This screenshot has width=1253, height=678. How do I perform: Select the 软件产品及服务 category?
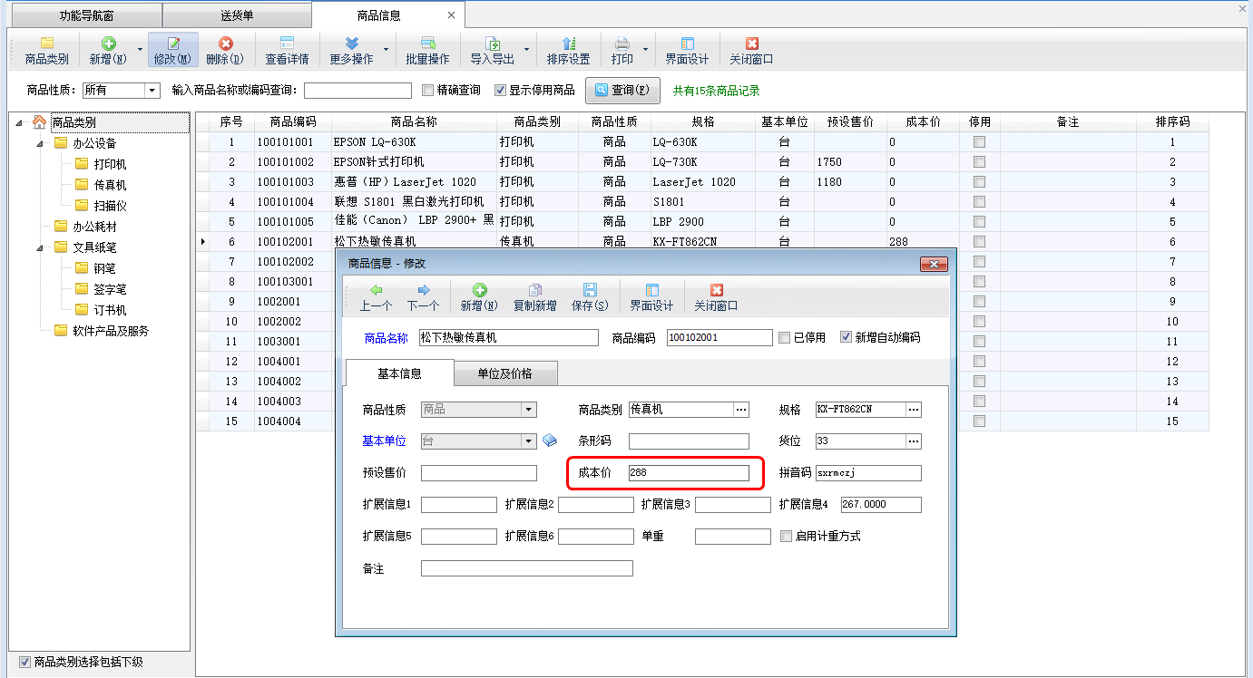tap(111, 331)
